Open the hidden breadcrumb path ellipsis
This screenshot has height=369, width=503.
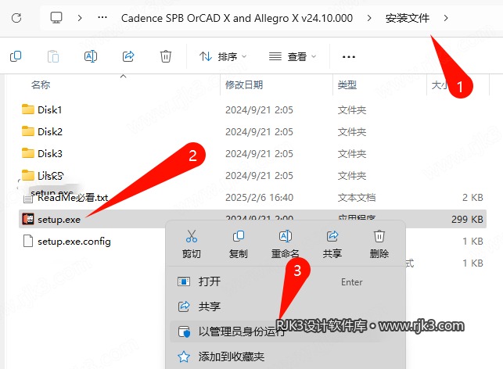(102, 18)
